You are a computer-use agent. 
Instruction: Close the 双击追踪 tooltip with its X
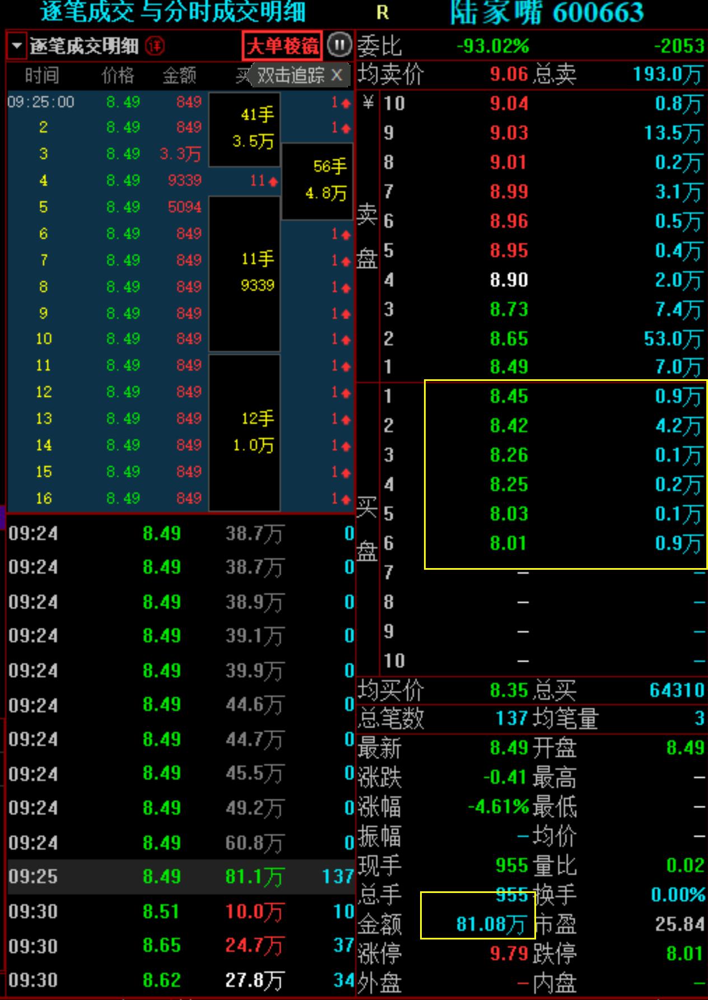[x=337, y=75]
